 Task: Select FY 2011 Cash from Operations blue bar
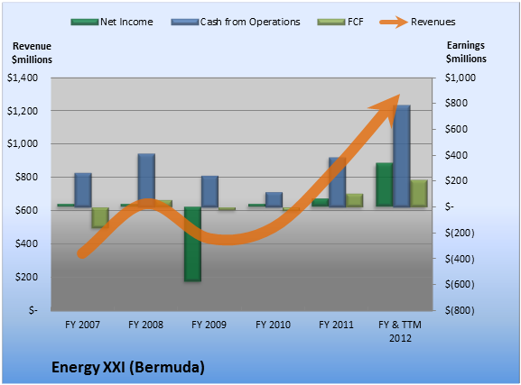click(338, 182)
